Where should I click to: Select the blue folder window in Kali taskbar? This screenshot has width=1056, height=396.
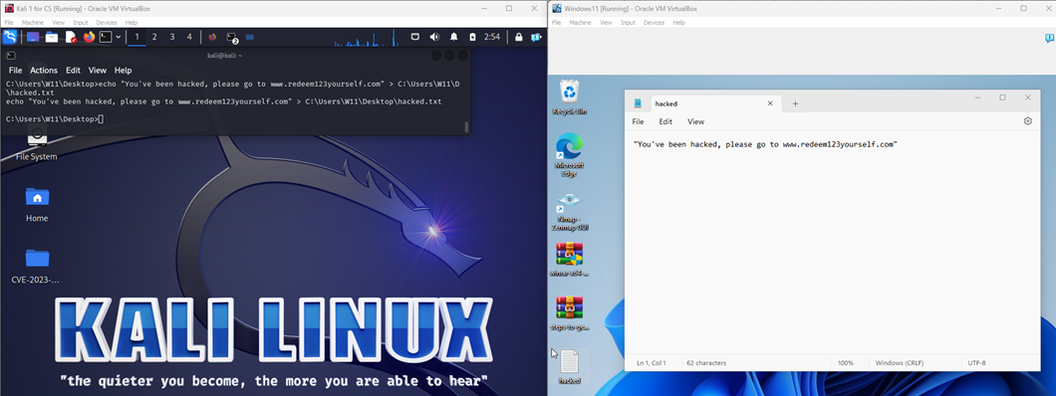tap(249, 37)
